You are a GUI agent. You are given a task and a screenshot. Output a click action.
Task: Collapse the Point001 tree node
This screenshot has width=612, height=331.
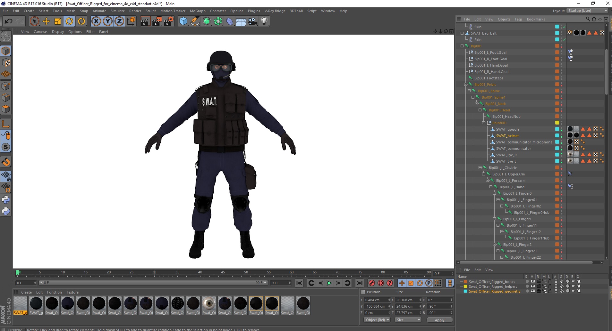[x=484, y=123]
